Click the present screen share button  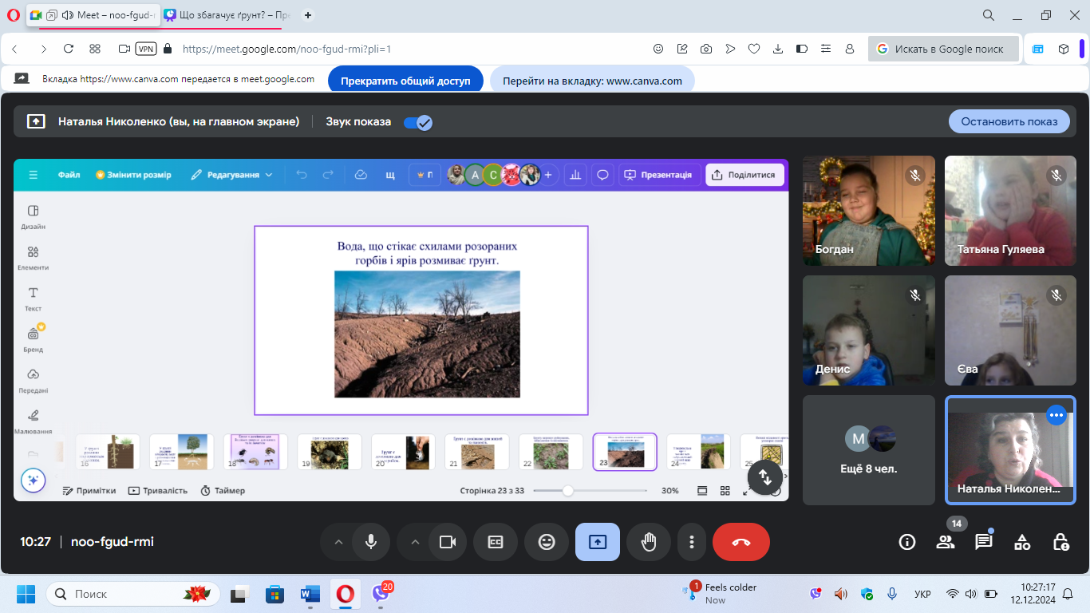point(598,542)
